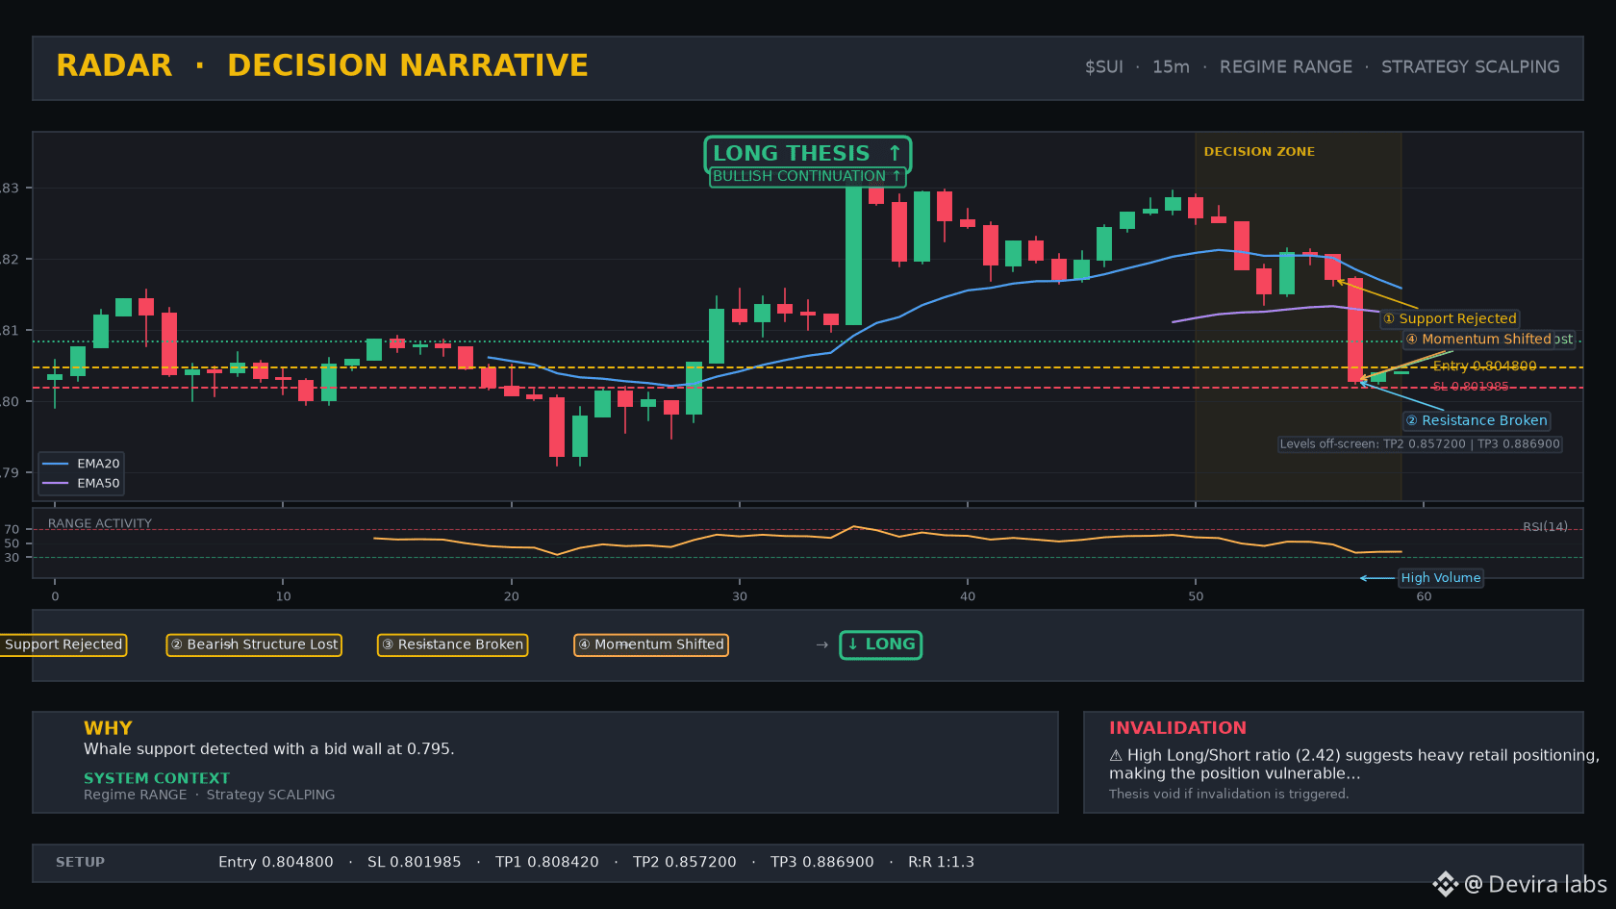
Task: Click the High Long/Short ratio warning text
Action: click(1354, 765)
